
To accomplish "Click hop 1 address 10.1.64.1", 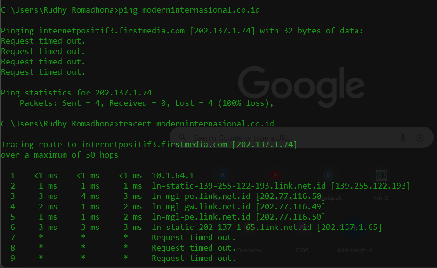I will [x=172, y=175].
